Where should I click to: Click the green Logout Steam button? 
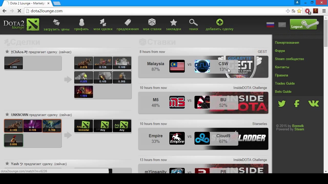pyautogui.click(x=304, y=25)
